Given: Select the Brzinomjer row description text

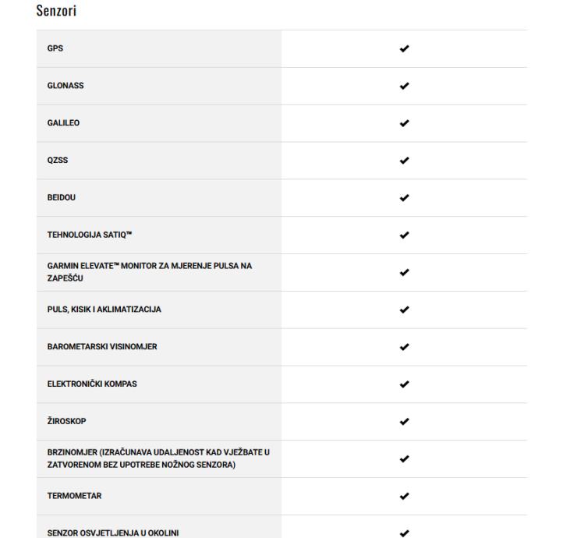Looking at the screenshot, I should [x=158, y=458].
